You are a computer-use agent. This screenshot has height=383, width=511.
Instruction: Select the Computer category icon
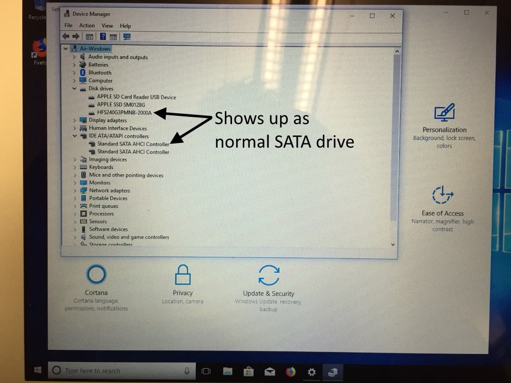(x=83, y=80)
